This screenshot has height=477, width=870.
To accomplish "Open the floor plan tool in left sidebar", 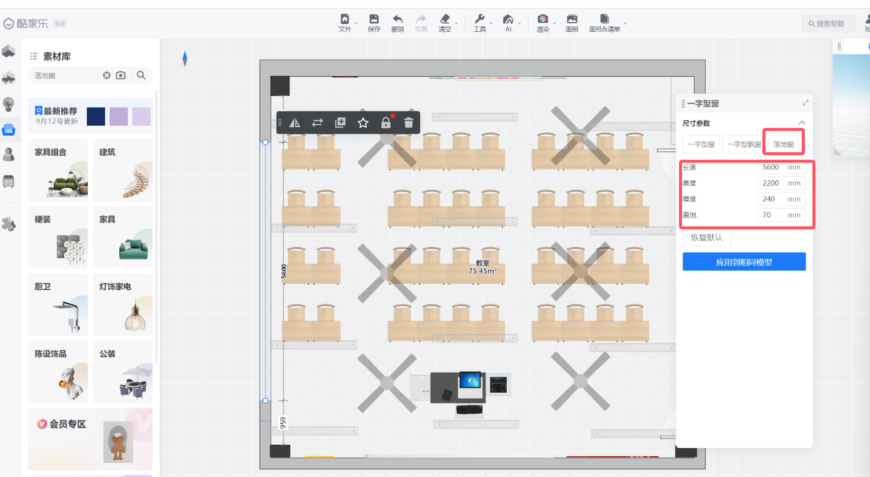I will (x=9, y=51).
